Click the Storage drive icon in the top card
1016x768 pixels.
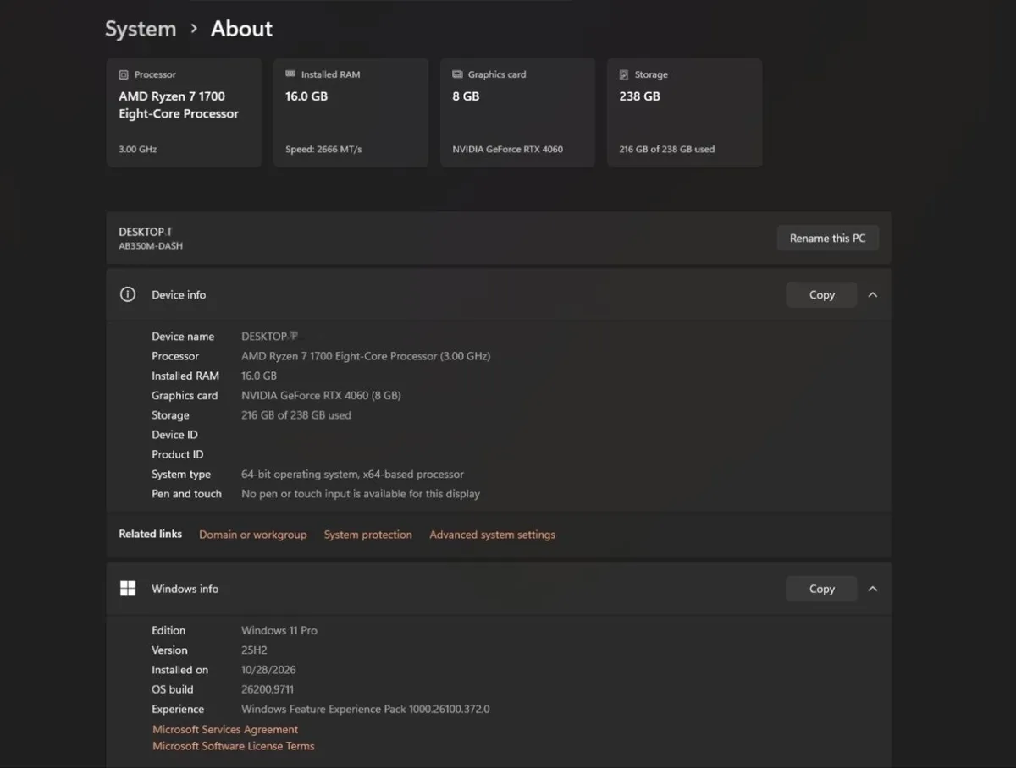point(624,74)
